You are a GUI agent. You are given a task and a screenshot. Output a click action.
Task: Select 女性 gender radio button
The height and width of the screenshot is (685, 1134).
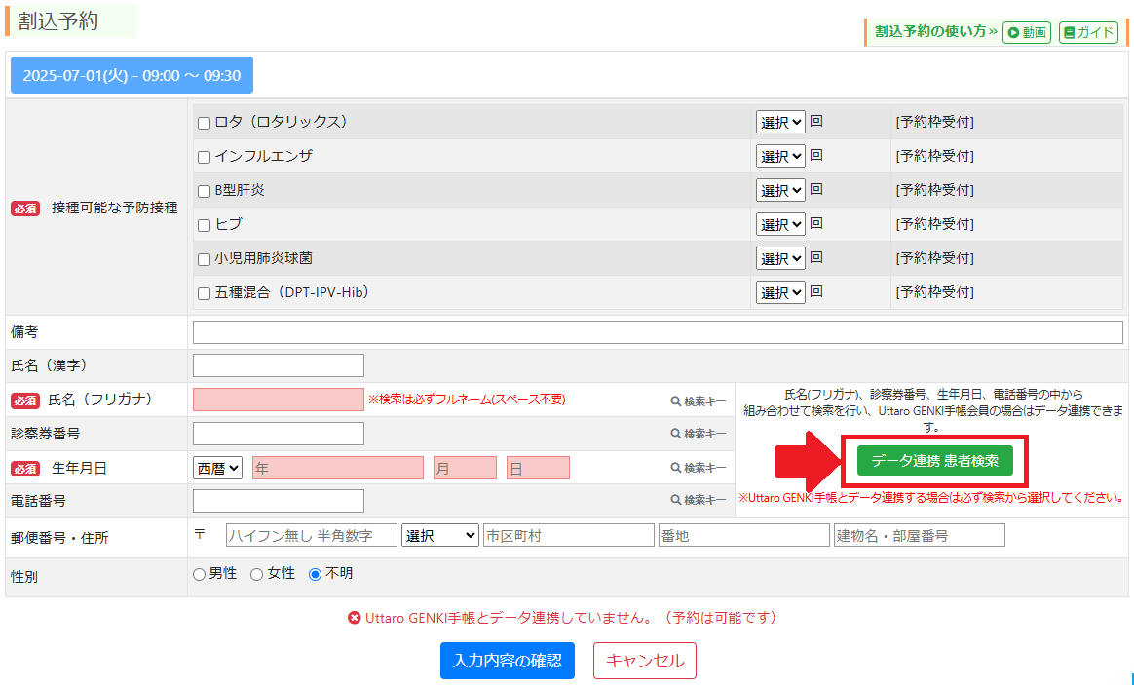click(257, 574)
